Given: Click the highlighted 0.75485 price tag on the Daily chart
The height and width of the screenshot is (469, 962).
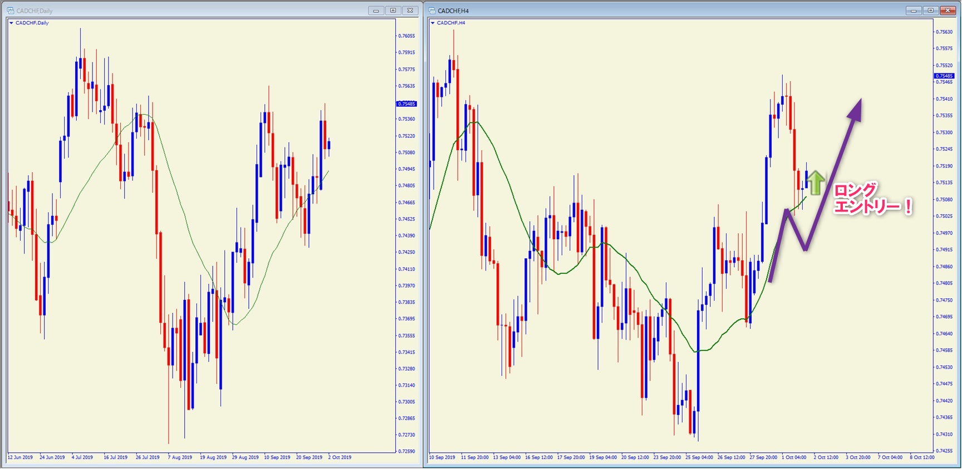Looking at the screenshot, I should click(406, 104).
